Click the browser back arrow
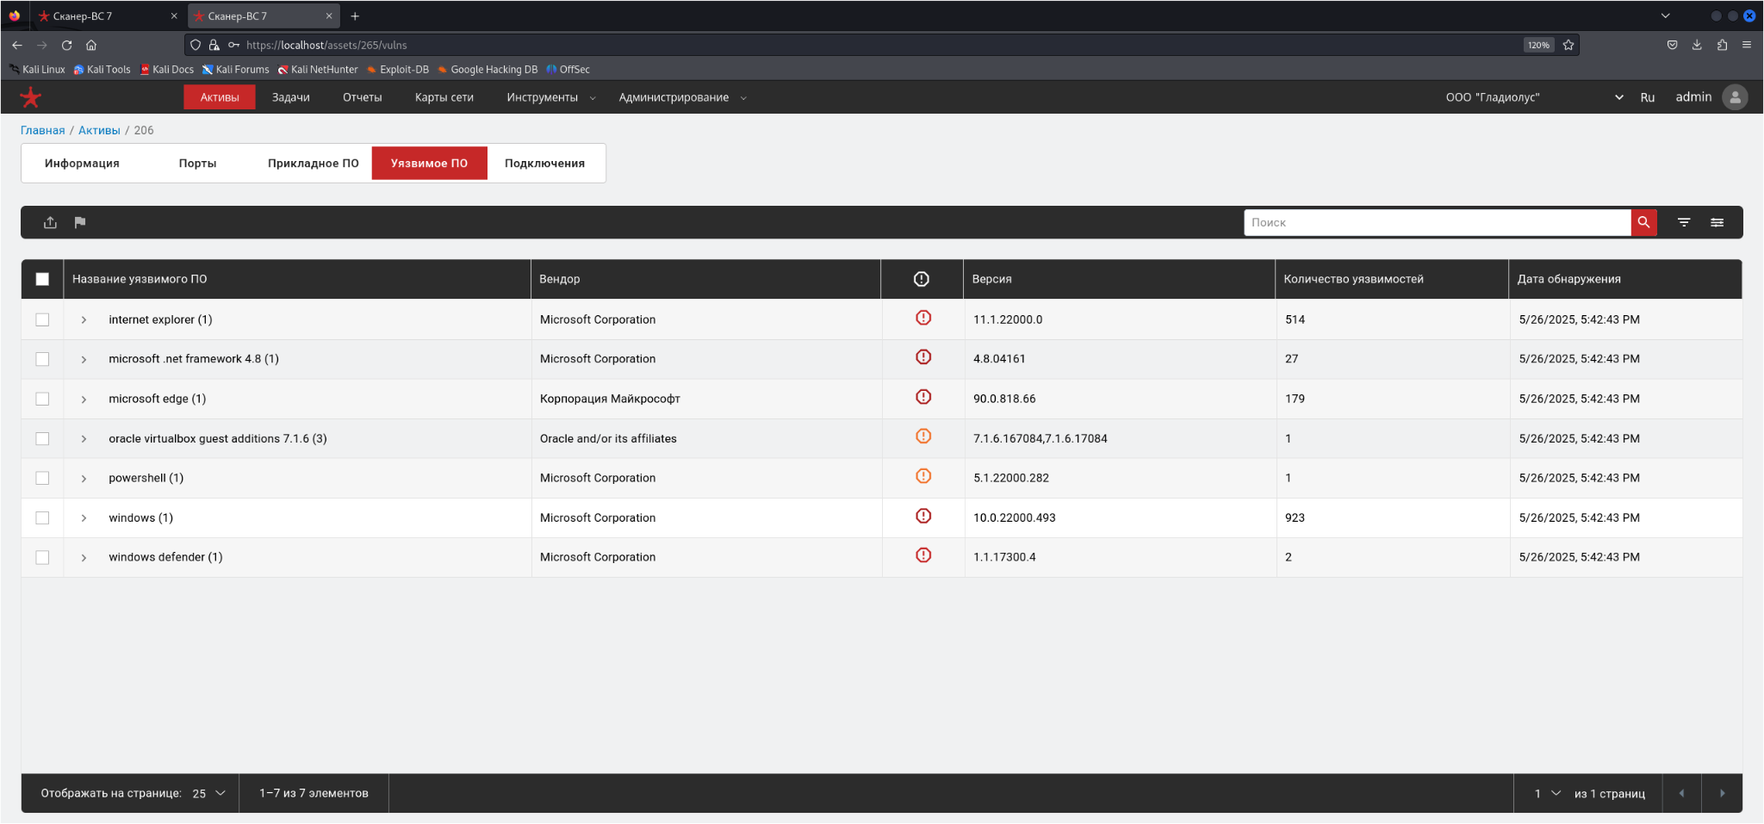 tap(17, 45)
